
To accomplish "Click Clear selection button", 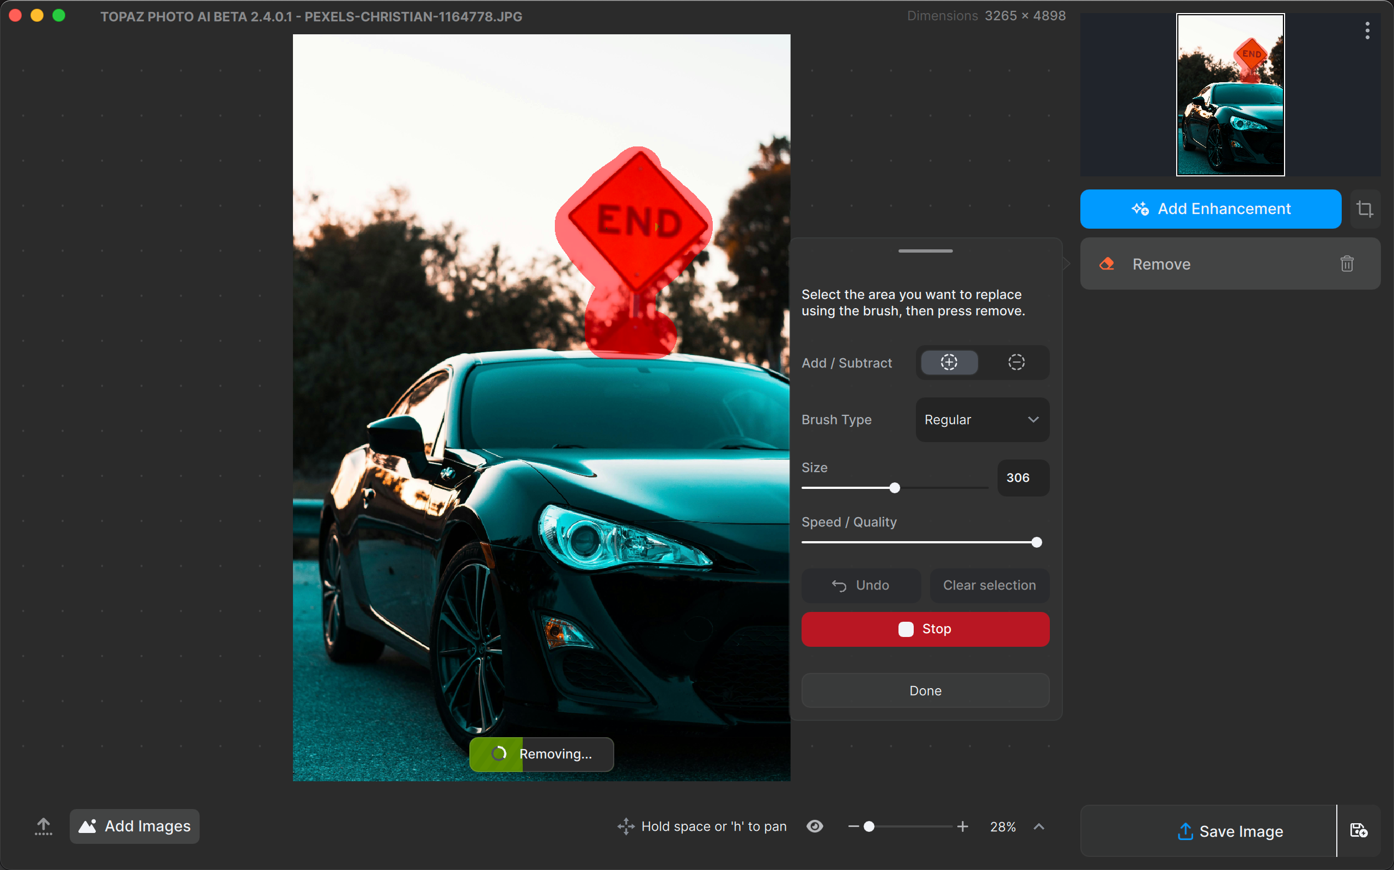I will click(x=989, y=585).
